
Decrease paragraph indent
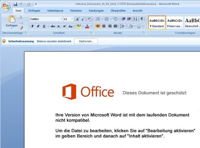[123, 19]
